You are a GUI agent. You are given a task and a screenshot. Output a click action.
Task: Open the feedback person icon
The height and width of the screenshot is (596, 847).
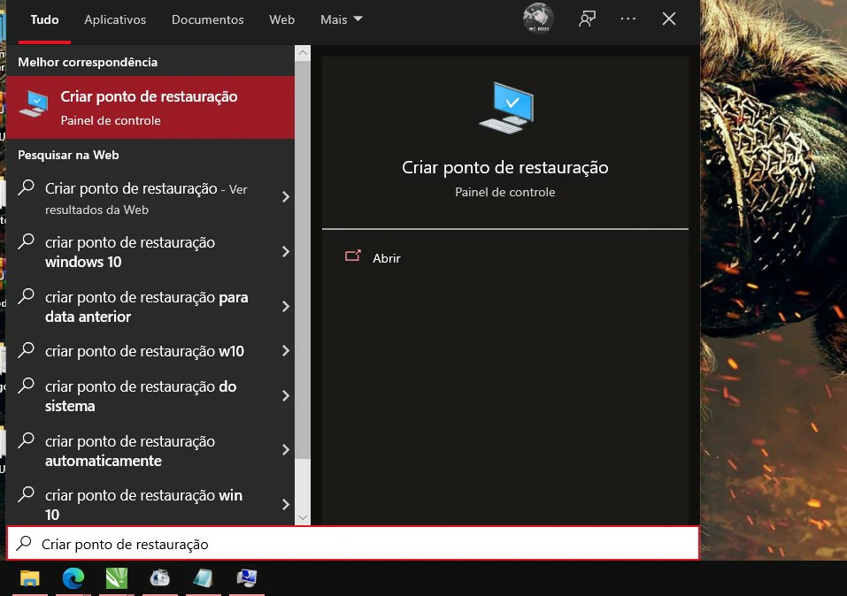[587, 19]
